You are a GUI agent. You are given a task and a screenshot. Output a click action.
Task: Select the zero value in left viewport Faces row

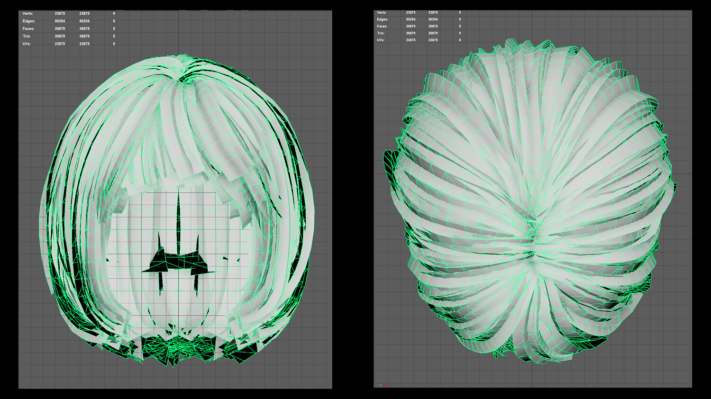click(x=114, y=28)
